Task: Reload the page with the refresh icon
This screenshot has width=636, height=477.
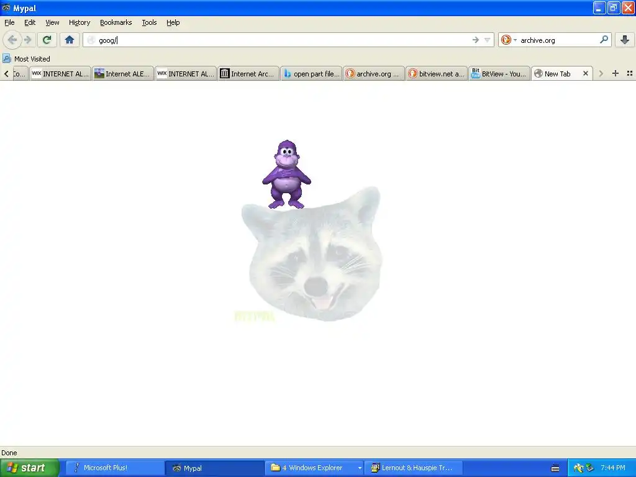Action: [x=47, y=40]
